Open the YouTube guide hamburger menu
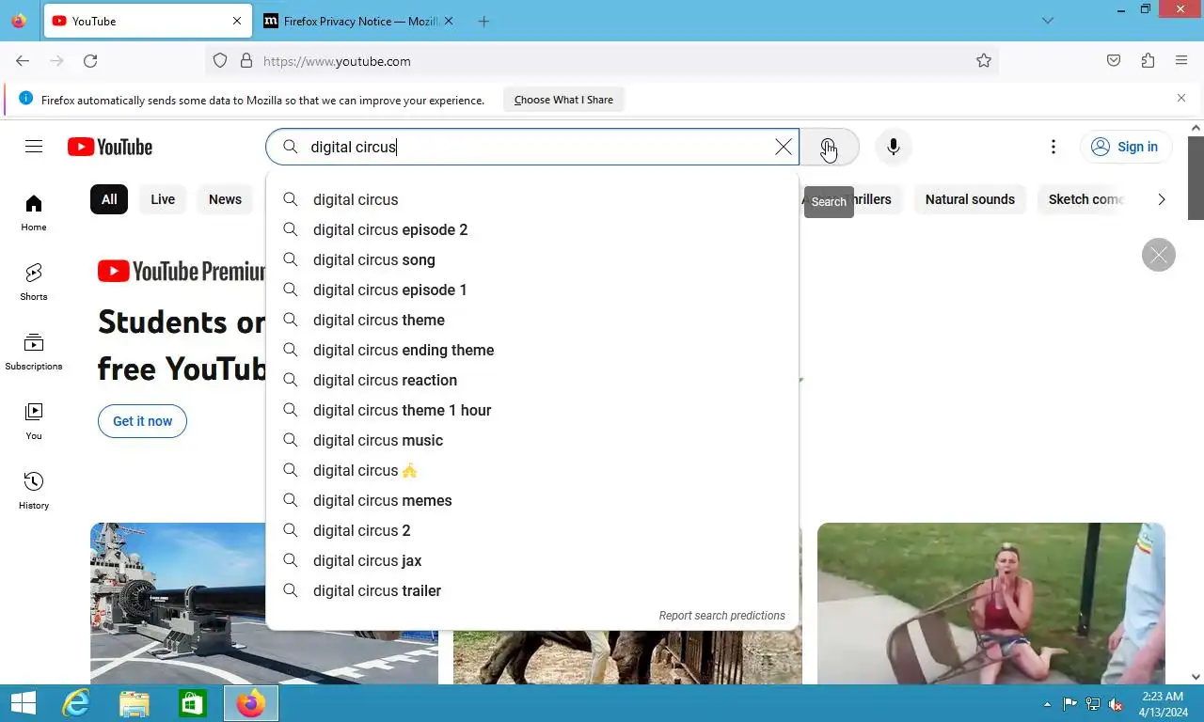 [34, 147]
